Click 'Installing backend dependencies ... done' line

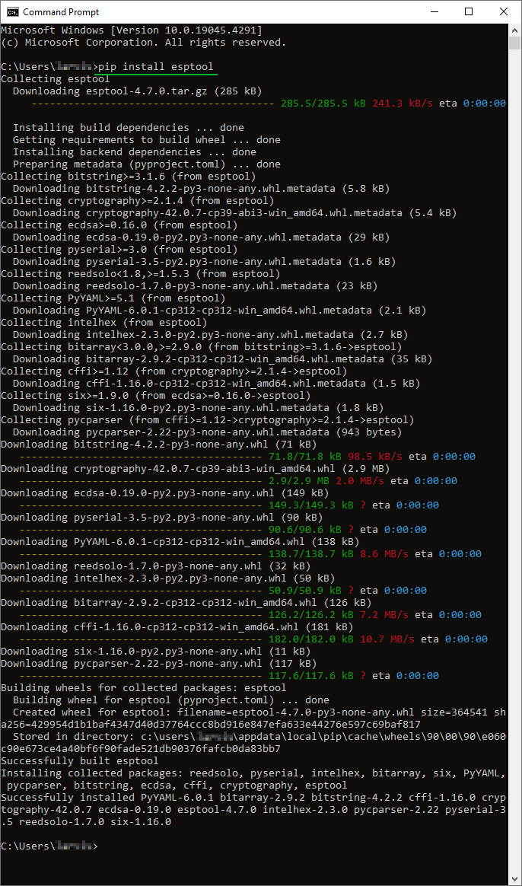135,152
